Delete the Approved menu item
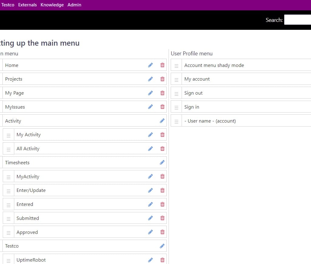Screen dimensions: 311x264 (162, 232)
